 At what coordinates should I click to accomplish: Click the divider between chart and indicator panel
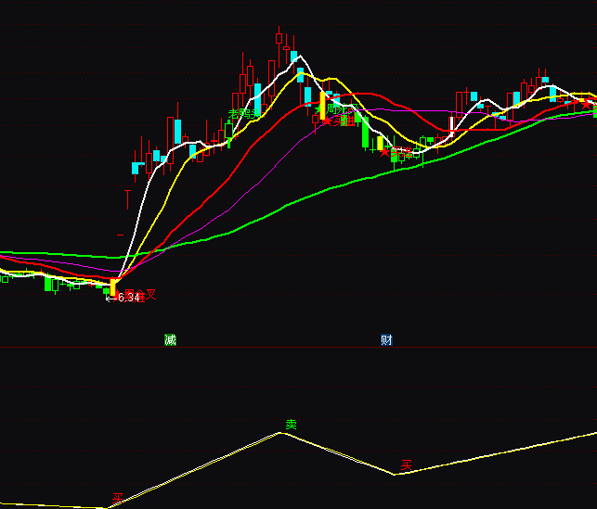tap(297, 350)
